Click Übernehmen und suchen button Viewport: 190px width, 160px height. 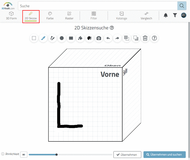165,154
